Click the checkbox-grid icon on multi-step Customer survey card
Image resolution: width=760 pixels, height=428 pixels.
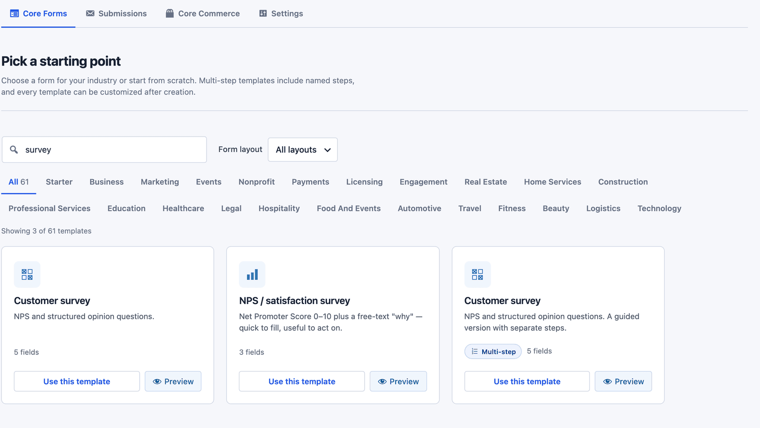tap(477, 275)
